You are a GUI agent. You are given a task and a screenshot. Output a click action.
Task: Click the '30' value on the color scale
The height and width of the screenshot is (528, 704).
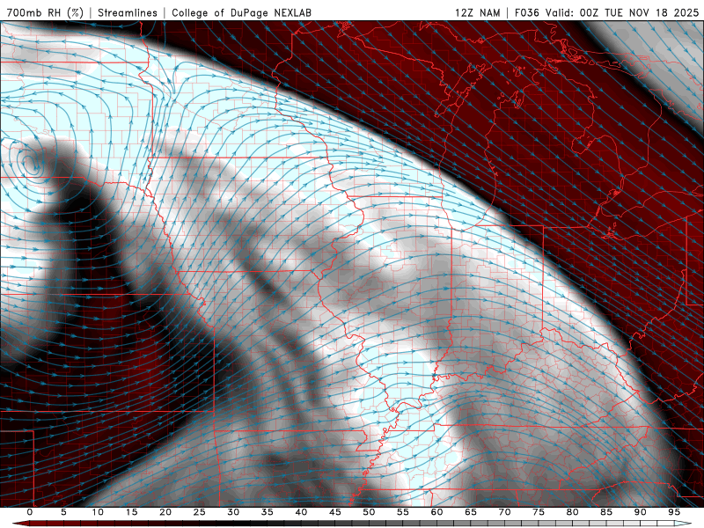pos(233,512)
